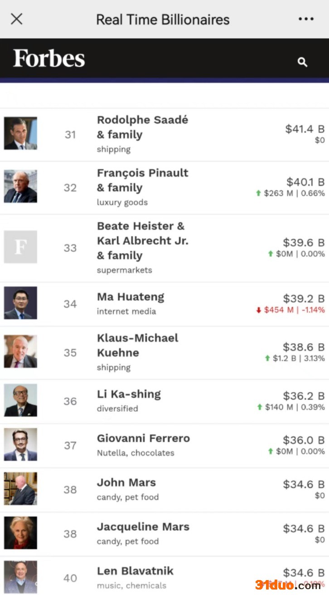
Task: Click the Len Blavatnik entry name
Action: click(135, 571)
